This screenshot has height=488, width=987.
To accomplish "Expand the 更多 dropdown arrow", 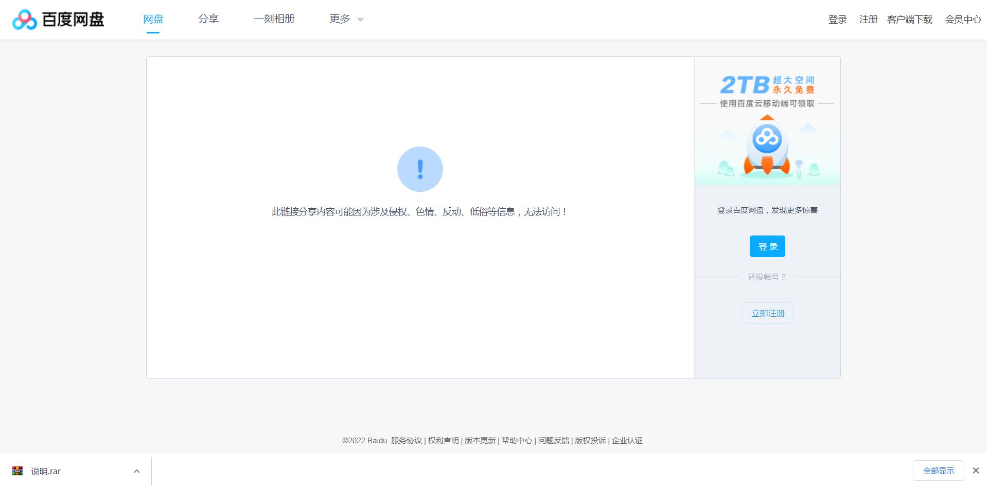I will click(360, 20).
